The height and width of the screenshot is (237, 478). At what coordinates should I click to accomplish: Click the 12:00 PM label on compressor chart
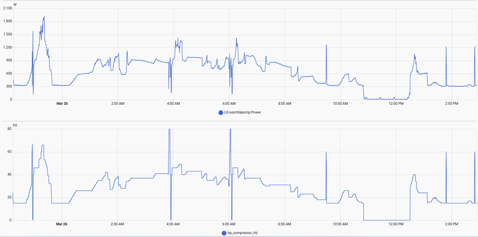point(396,224)
